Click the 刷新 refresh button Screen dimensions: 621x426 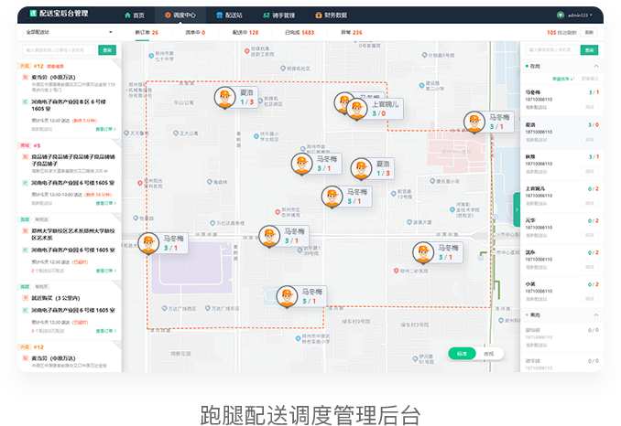click(x=589, y=32)
